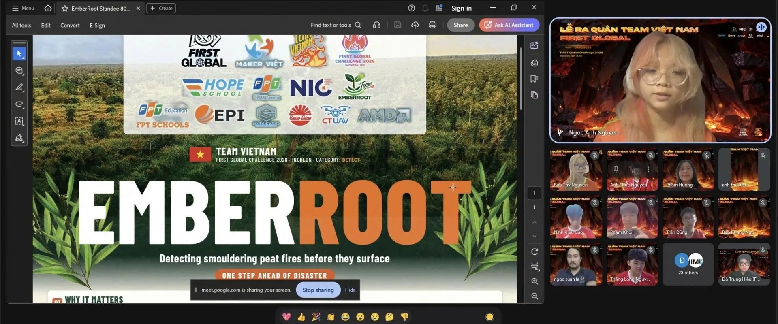Click the Hide link in sharing bar
This screenshot has width=778, height=324.
click(350, 290)
